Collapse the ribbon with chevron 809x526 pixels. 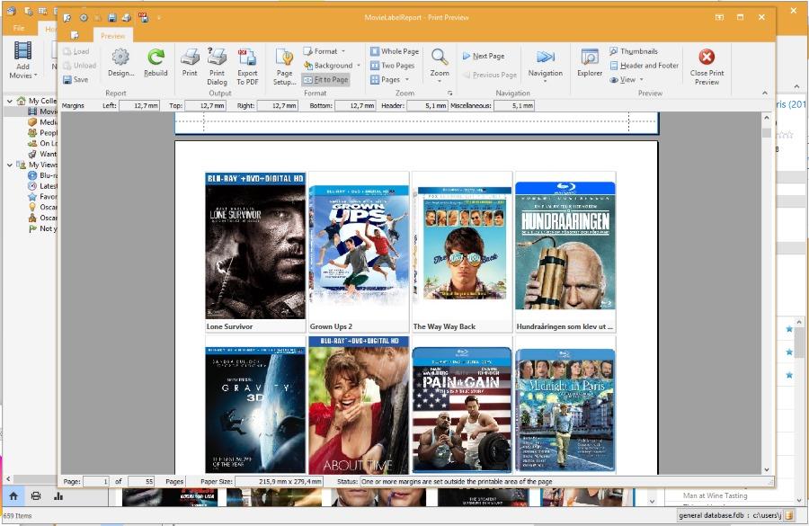(x=765, y=93)
